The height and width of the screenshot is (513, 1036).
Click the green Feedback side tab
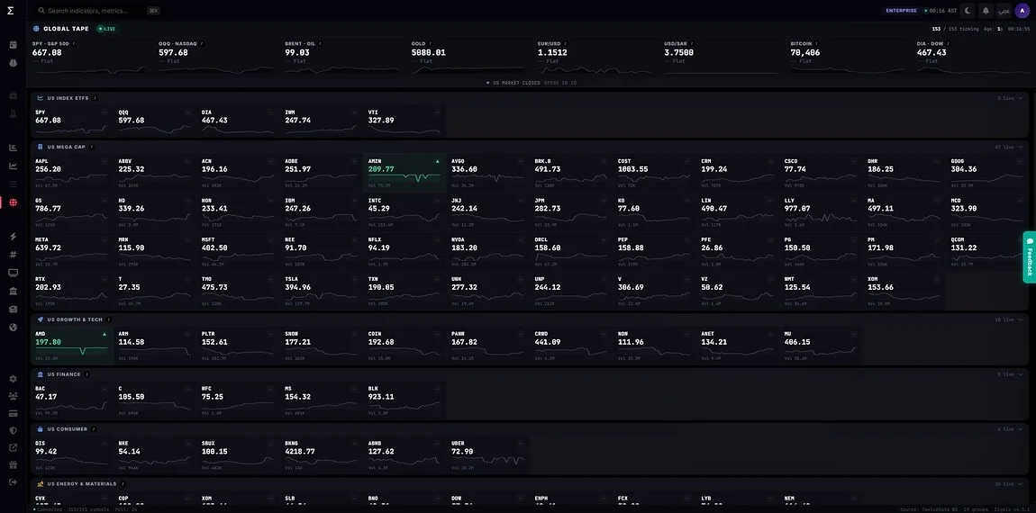[1030, 256]
